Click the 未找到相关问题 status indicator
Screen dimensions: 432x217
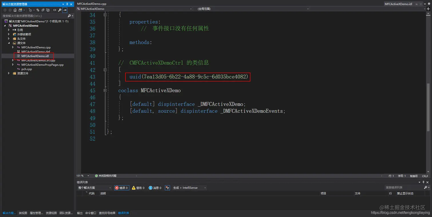coord(106,176)
